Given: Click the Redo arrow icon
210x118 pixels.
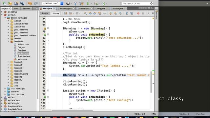Looking at the screenshot, I should 36,4.
